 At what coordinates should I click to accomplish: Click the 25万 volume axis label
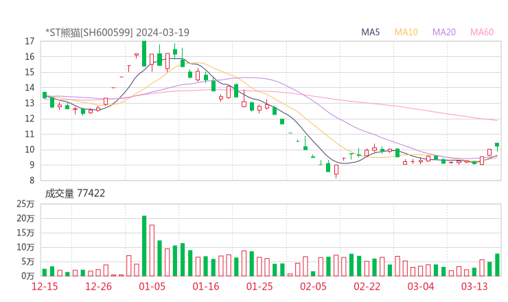point(25,204)
